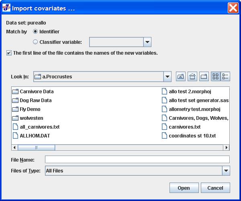Click the Cancel button
This screenshot has width=241, height=201.
point(215,188)
